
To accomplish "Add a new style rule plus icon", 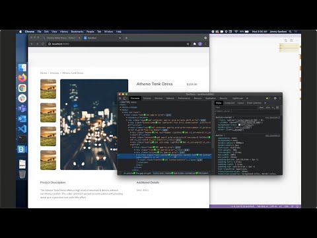I will [x=273, y=108].
